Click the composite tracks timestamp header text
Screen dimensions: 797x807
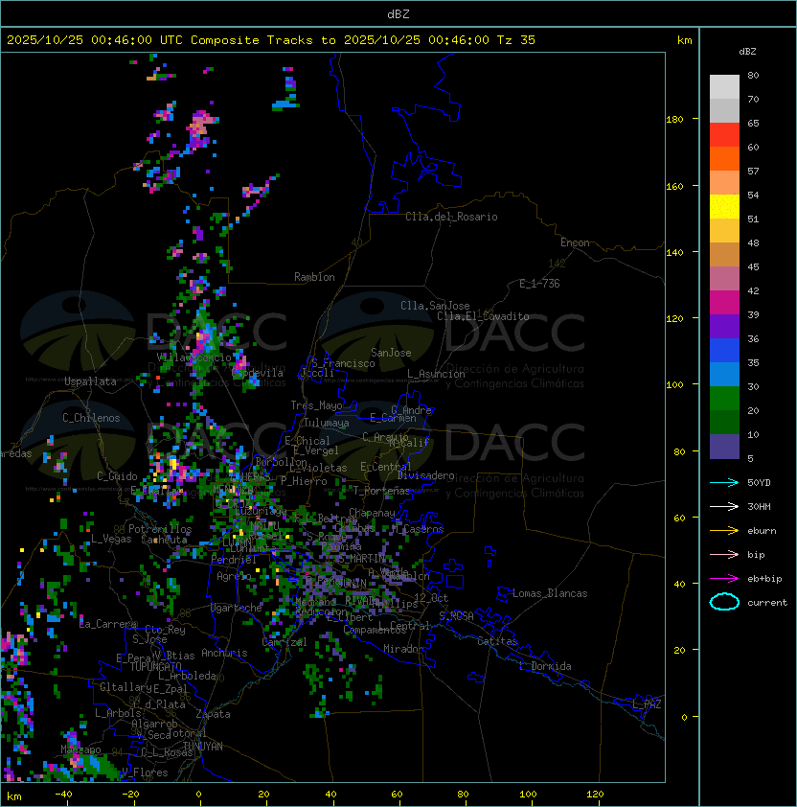[x=271, y=39]
